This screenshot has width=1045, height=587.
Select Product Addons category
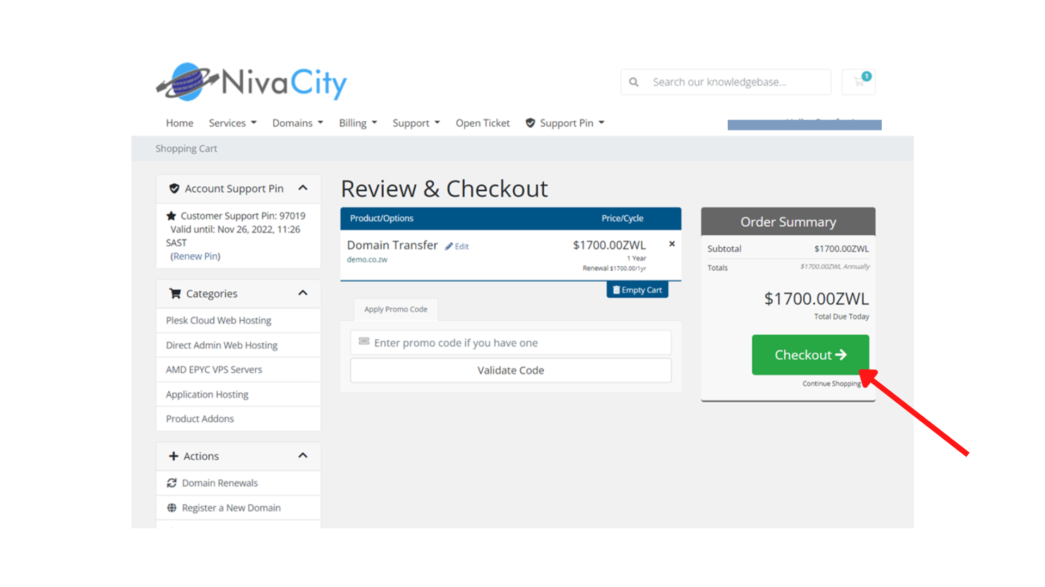[x=238, y=419]
